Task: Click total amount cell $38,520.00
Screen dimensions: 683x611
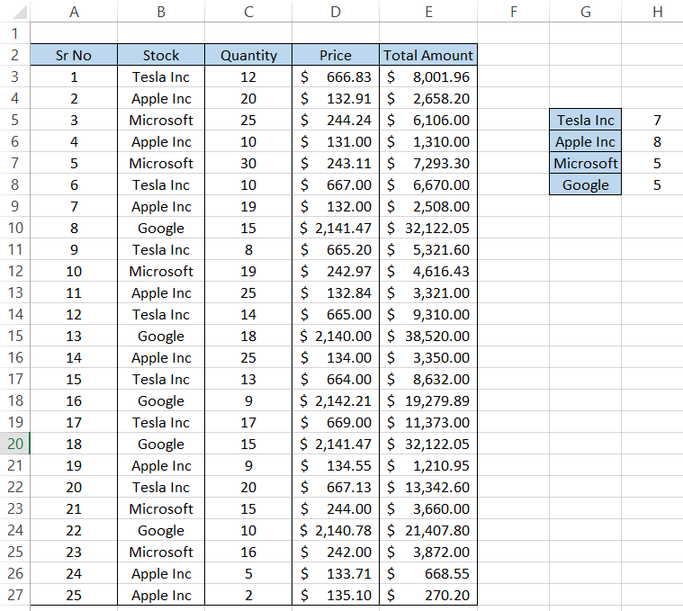Action: point(428,336)
